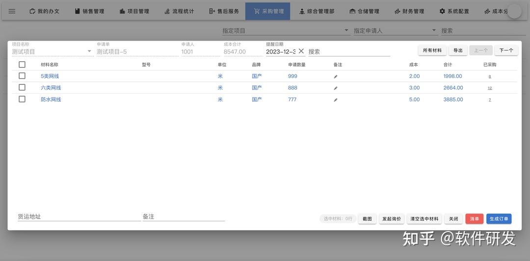This screenshot has width=530, height=261.
Task: Click 所有材料 button
Action: click(432, 51)
